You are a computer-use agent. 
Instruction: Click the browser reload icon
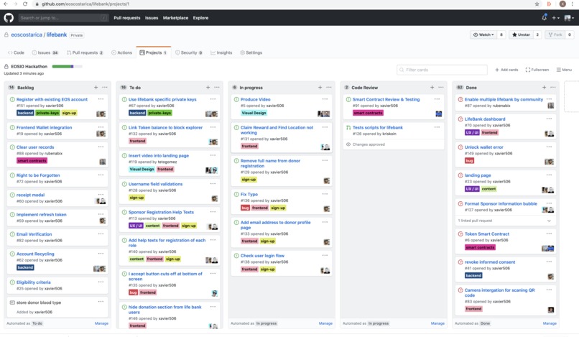click(24, 4)
